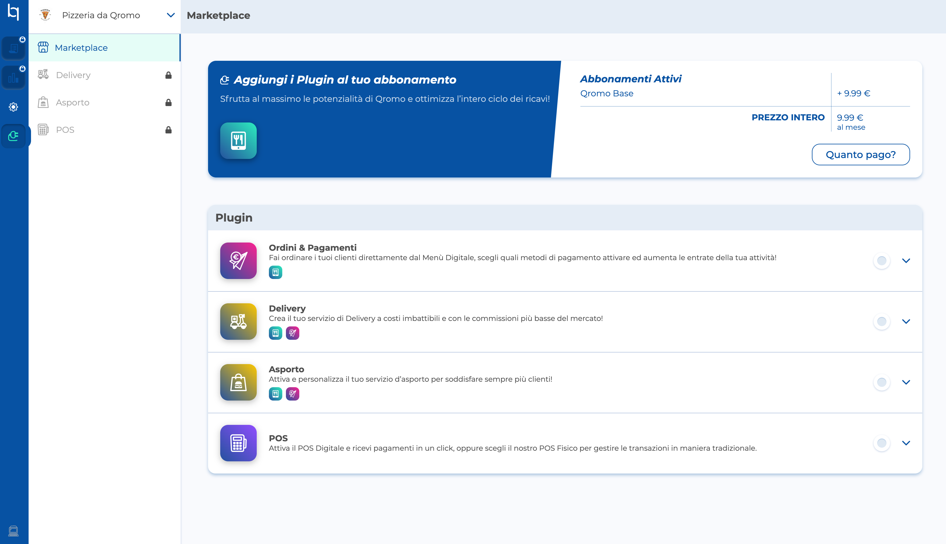Open Asporto in the sidebar
The width and height of the screenshot is (946, 544).
point(105,102)
